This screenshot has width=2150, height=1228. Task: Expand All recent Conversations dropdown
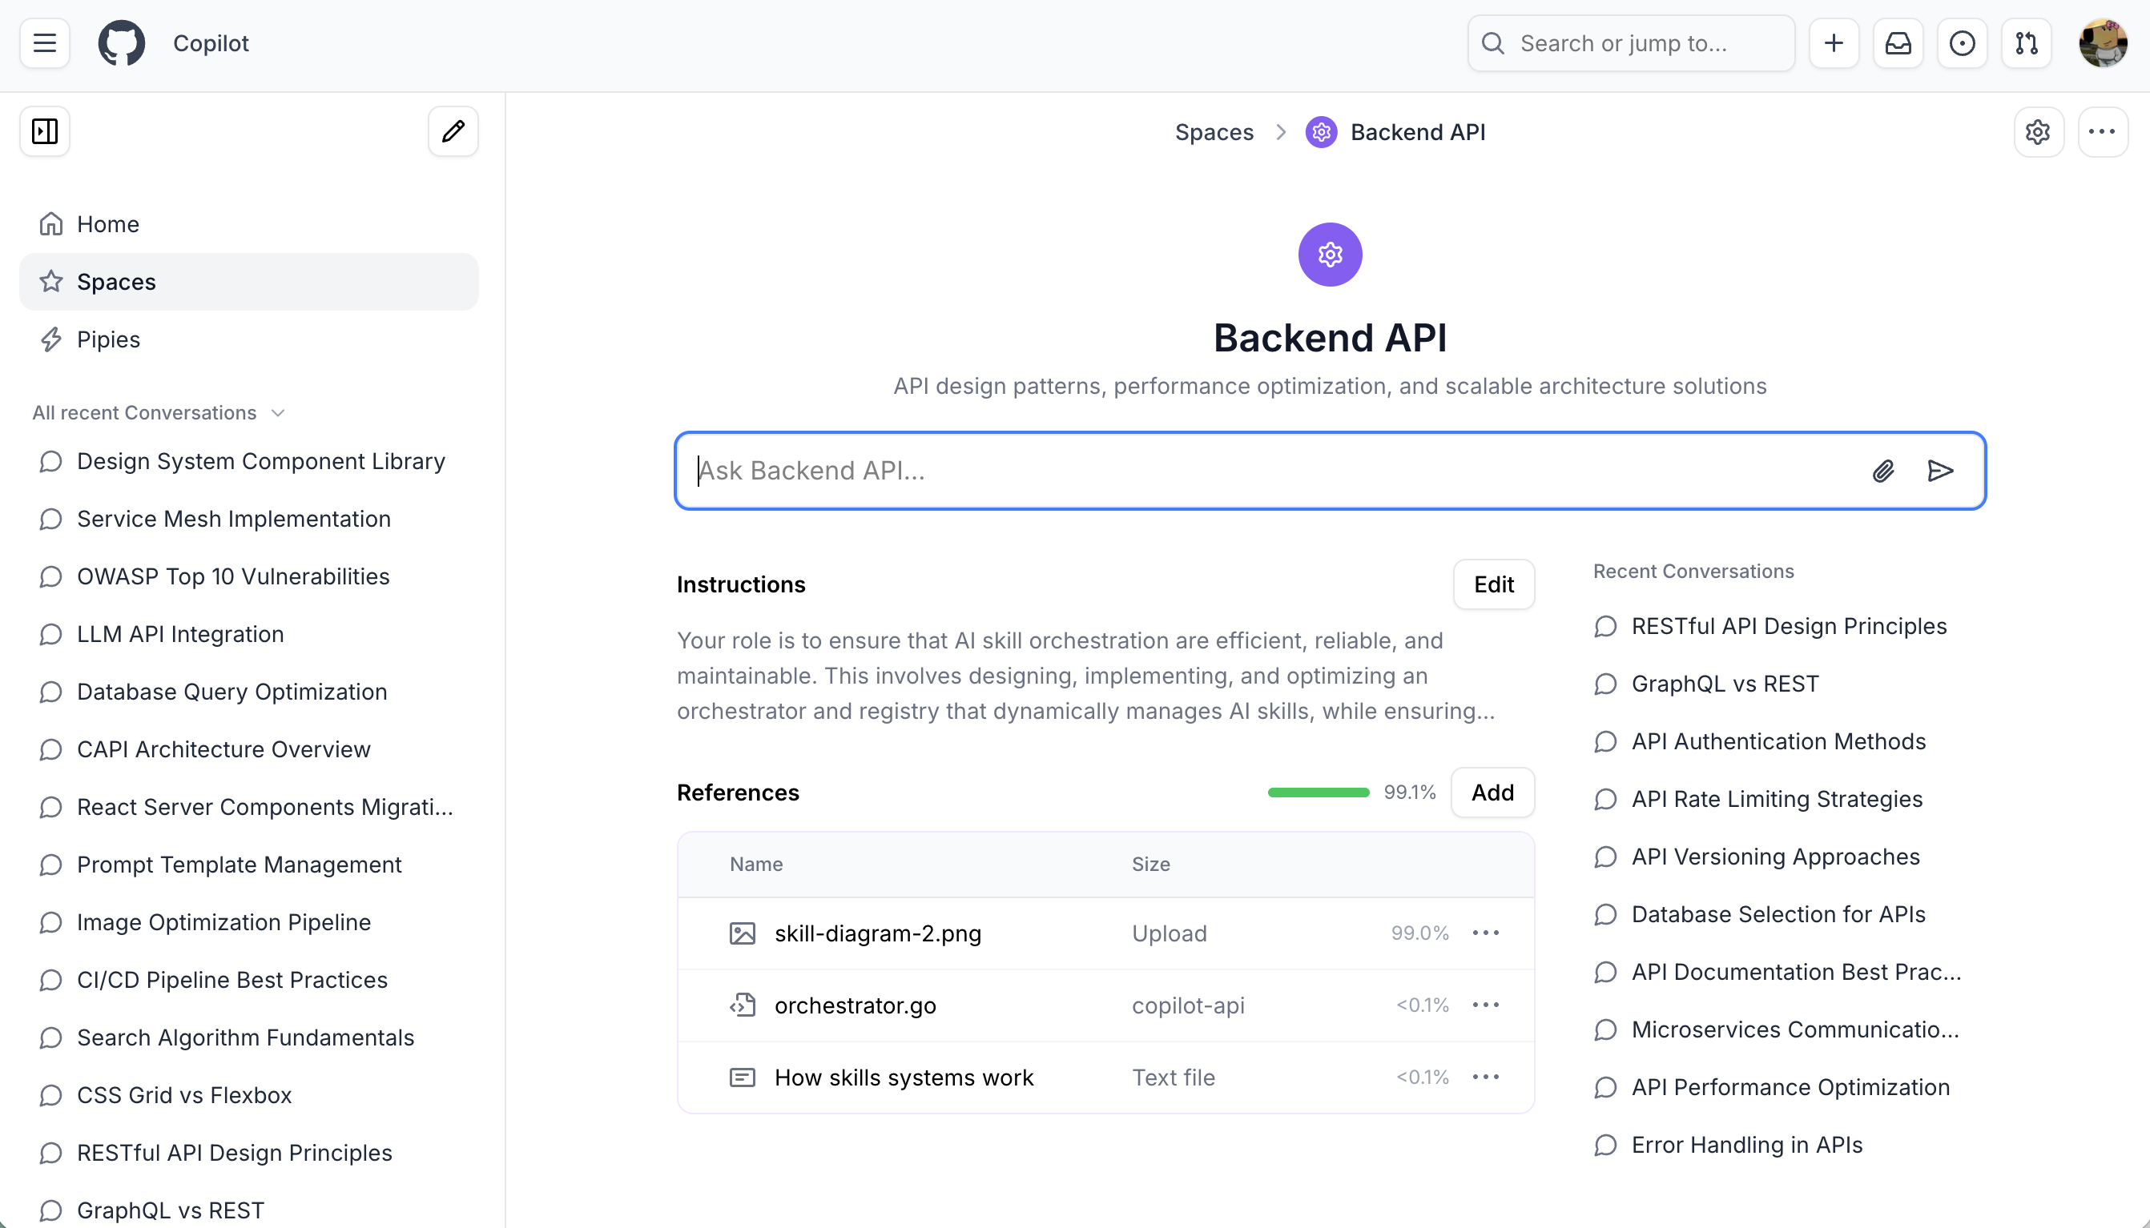coord(159,412)
